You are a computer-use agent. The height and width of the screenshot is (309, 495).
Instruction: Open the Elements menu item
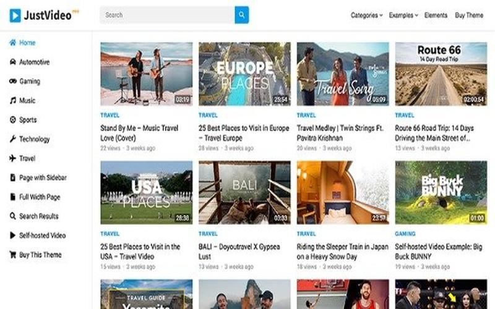pos(436,15)
